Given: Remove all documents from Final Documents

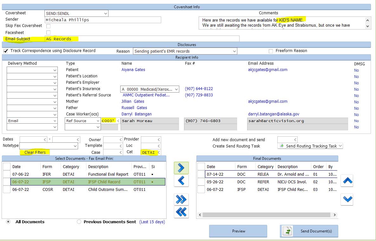Looking at the screenshot, I should (x=181, y=212).
